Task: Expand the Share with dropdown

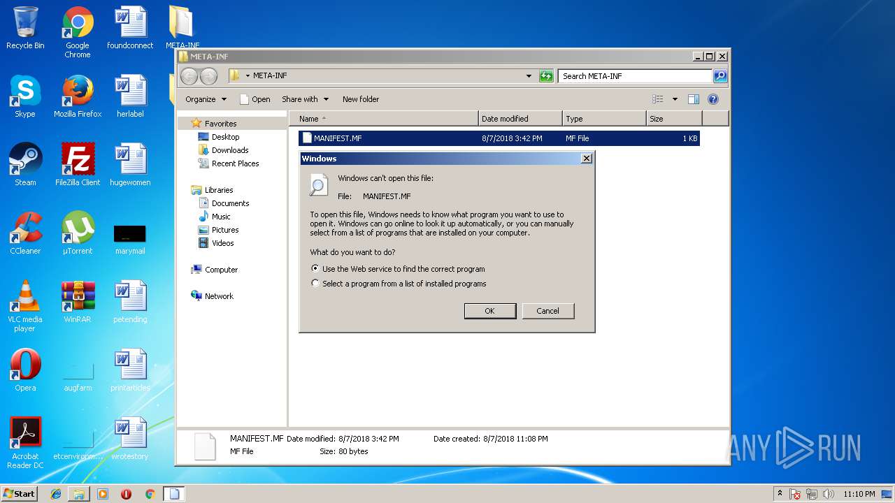Action: coord(305,99)
